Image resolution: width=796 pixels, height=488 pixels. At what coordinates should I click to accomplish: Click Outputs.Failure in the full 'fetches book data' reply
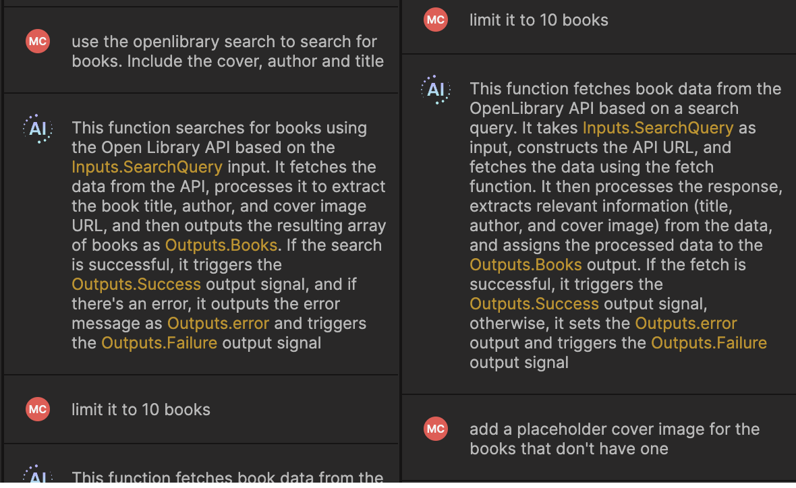708,343
